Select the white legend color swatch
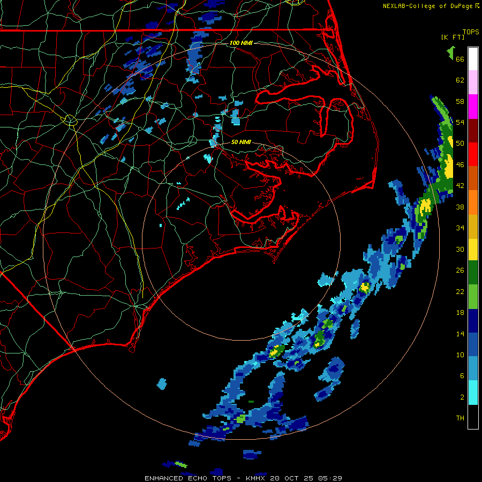482x482 pixels. coord(473,59)
